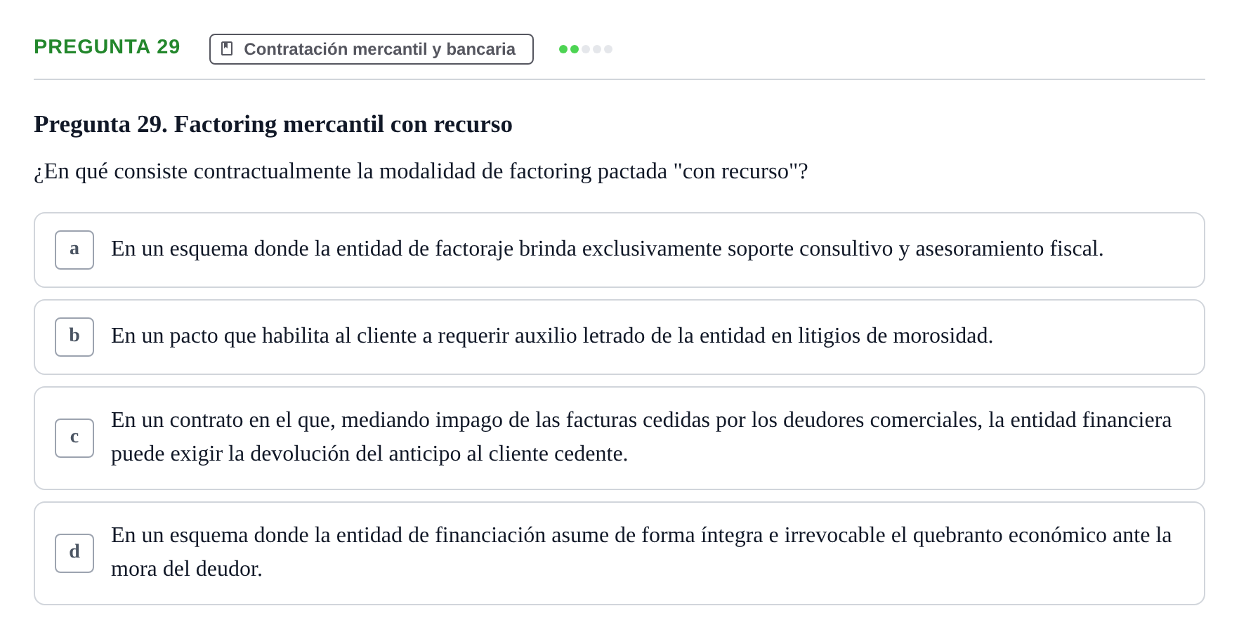
Task: Choose the answer about soporte consultivo y asesoramiento fiscal
Action: point(619,250)
